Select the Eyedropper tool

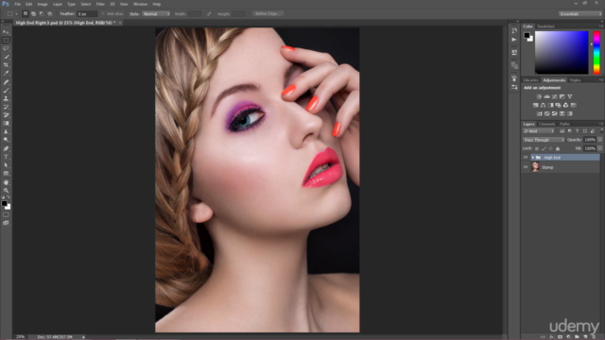[6, 74]
